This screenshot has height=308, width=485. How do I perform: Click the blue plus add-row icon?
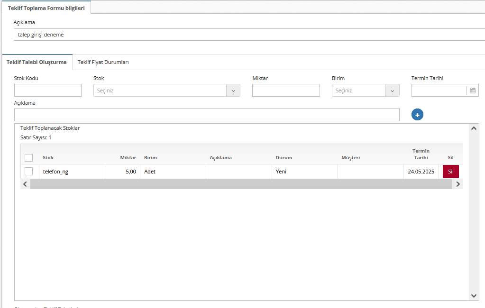point(417,115)
